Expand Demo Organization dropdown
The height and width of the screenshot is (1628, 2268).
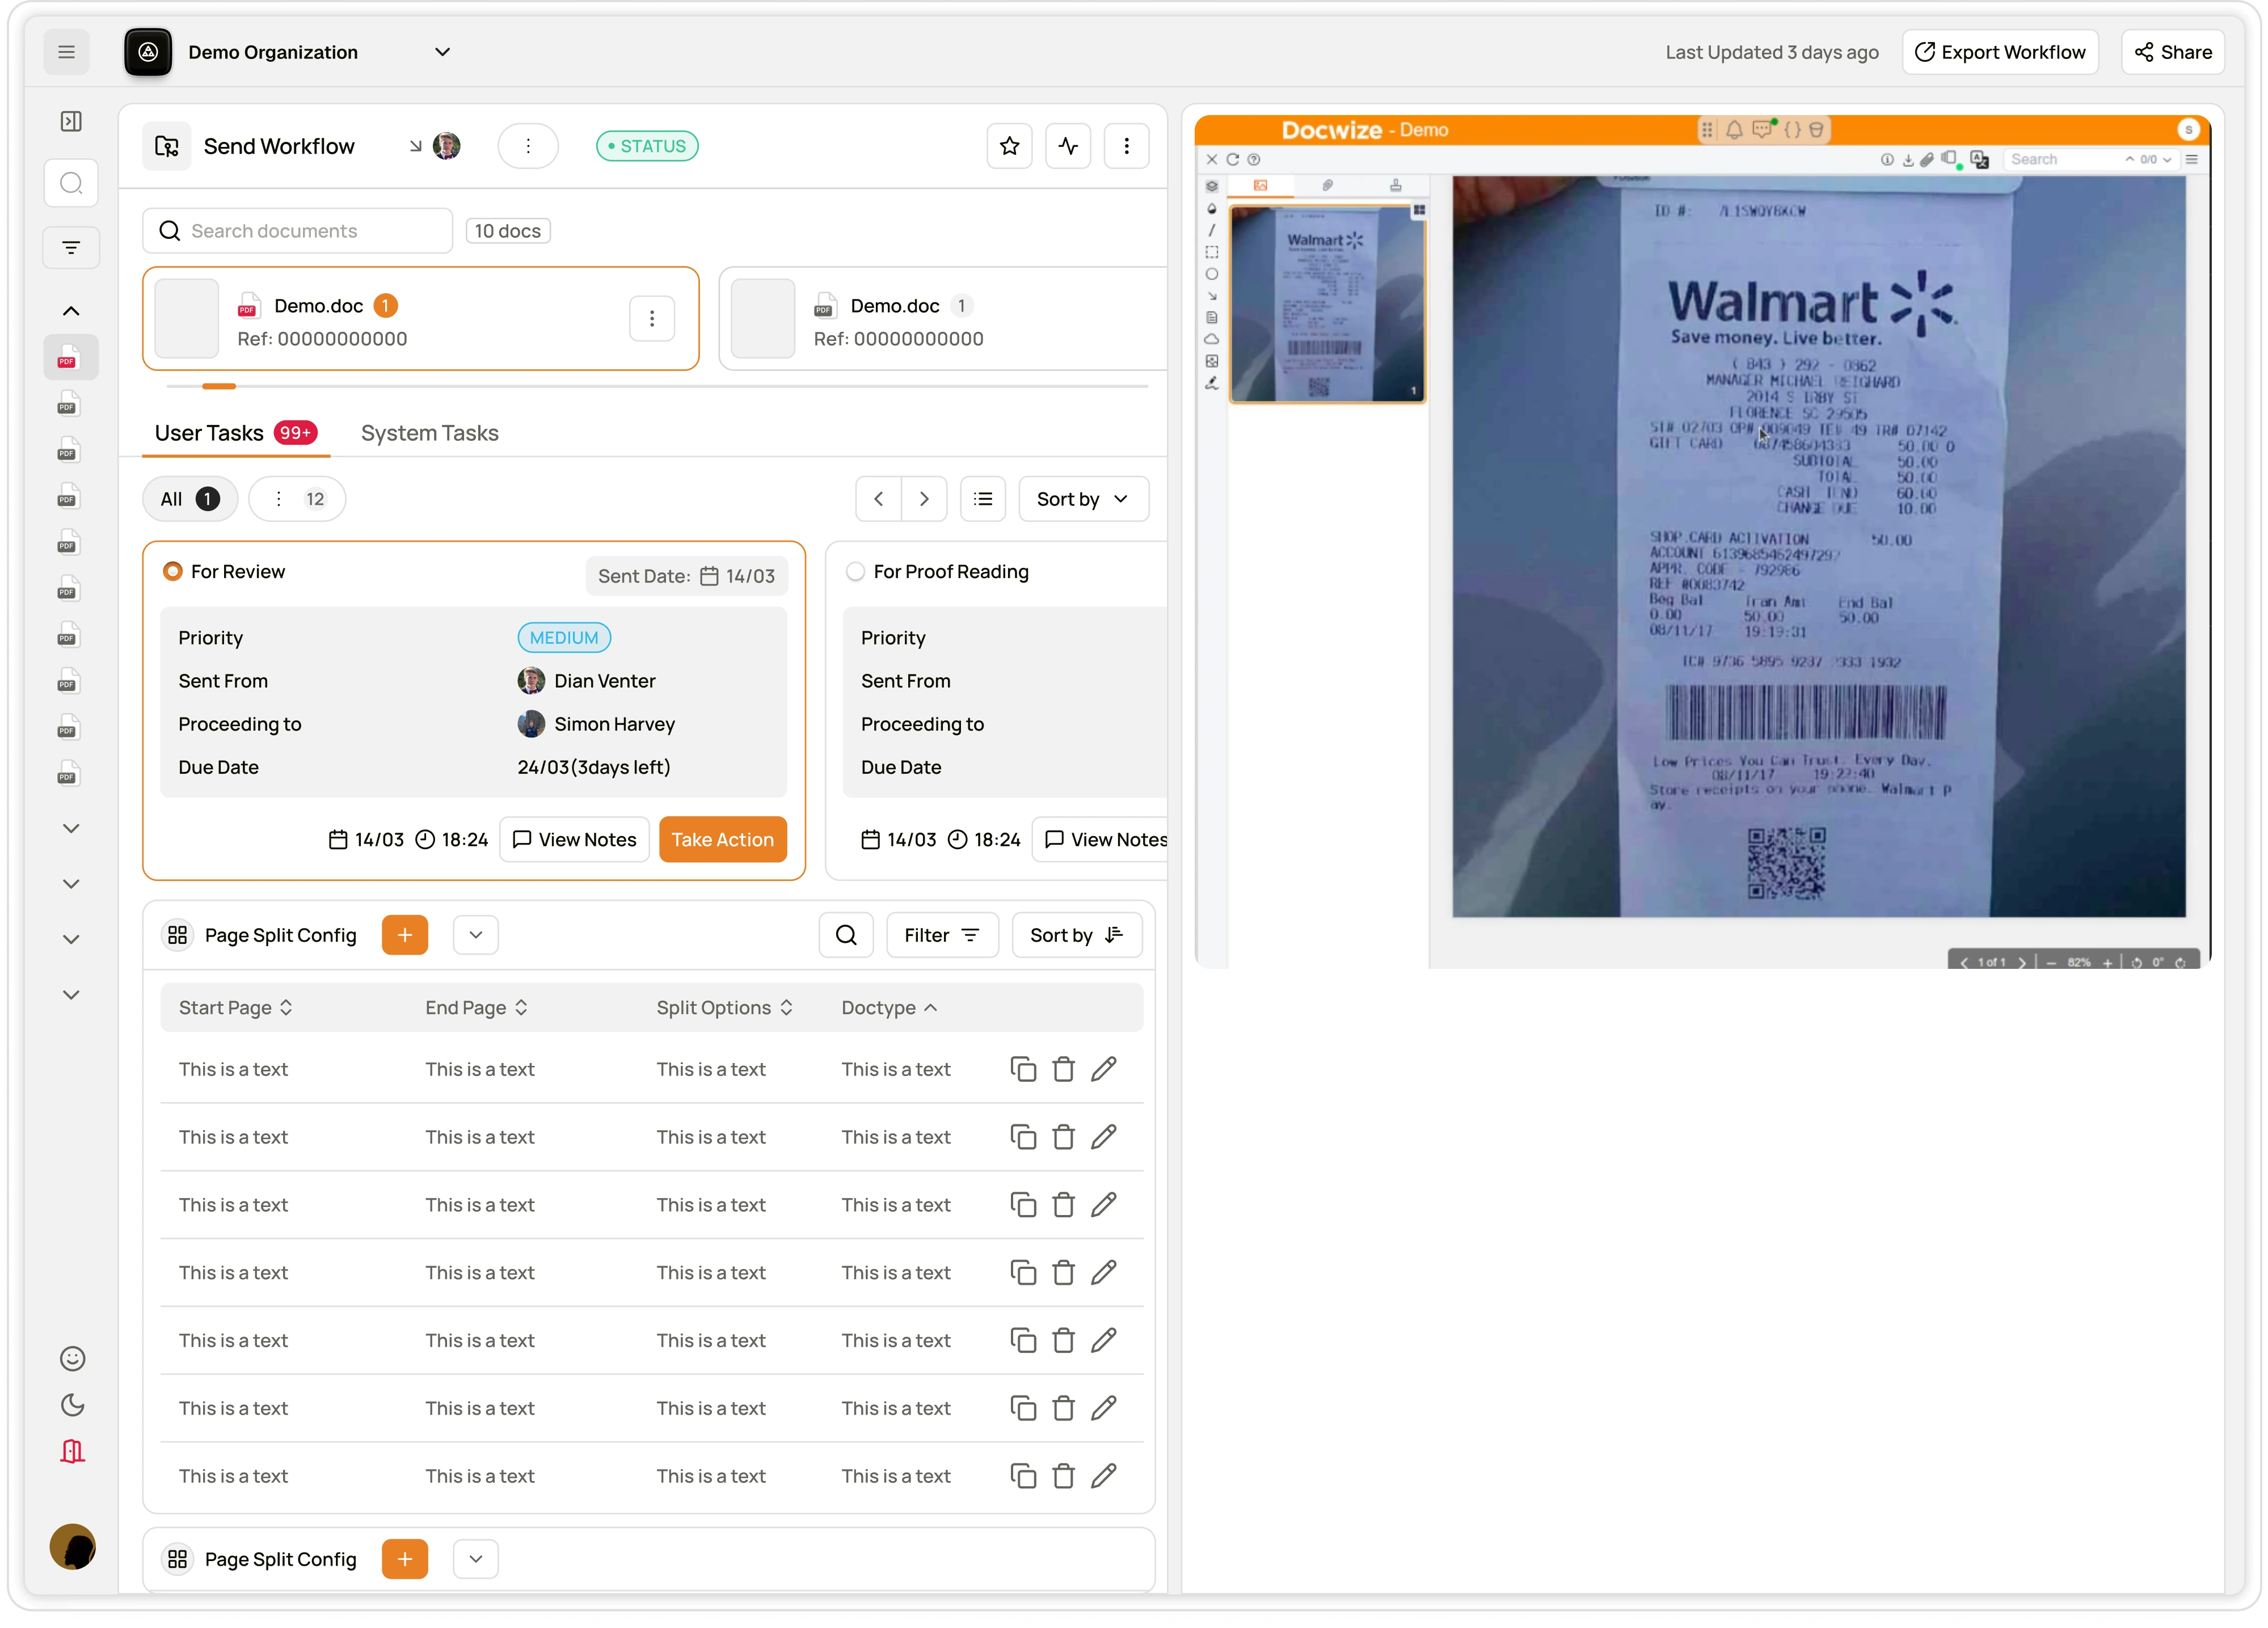pyautogui.click(x=442, y=52)
